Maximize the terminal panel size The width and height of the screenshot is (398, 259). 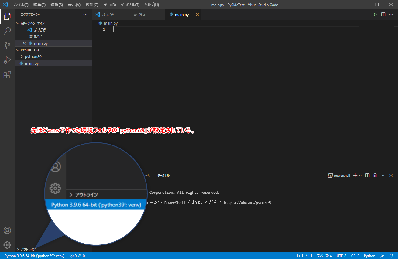(383, 176)
